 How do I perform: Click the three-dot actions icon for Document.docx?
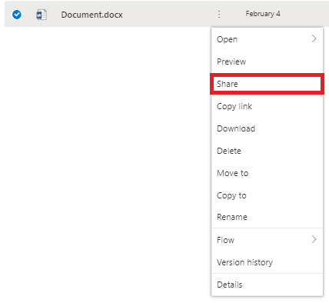(x=219, y=14)
